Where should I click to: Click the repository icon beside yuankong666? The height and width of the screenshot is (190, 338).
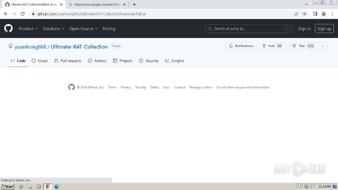coord(11,46)
